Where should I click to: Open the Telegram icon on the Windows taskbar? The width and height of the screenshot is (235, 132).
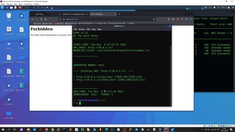[x=136, y=129]
